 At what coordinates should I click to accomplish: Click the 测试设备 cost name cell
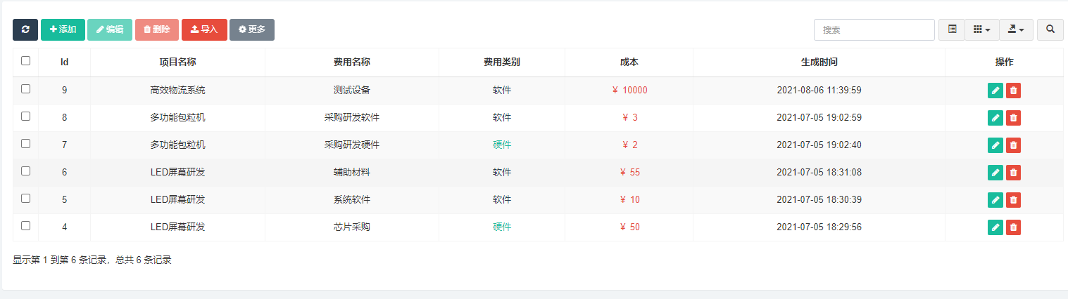click(x=351, y=90)
